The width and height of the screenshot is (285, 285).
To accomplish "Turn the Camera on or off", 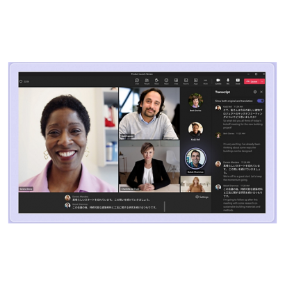I will click(x=218, y=81).
